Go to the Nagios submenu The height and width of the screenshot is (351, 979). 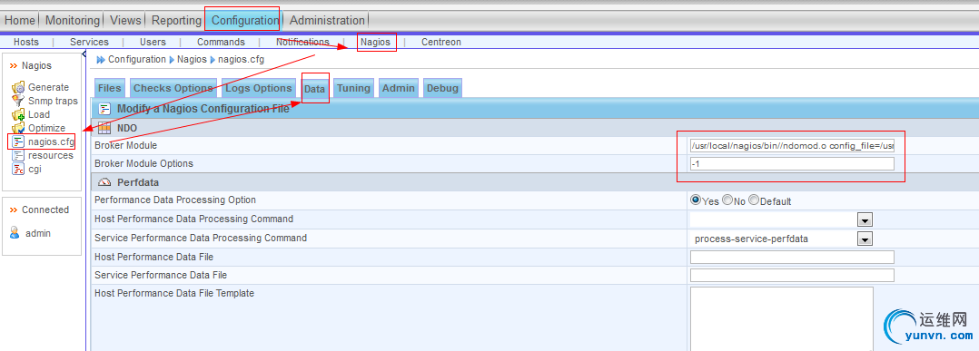[x=375, y=42]
